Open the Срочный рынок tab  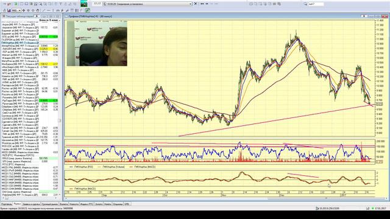[x=50, y=204]
